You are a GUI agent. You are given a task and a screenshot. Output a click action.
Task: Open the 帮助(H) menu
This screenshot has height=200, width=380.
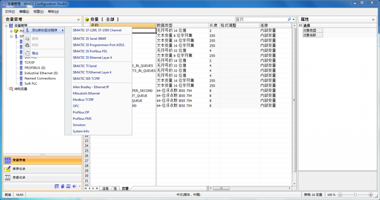pos(53,12)
